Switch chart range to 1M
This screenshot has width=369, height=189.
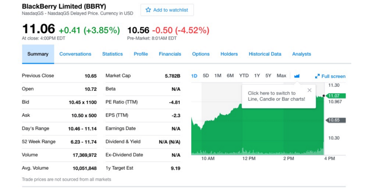[218, 75]
